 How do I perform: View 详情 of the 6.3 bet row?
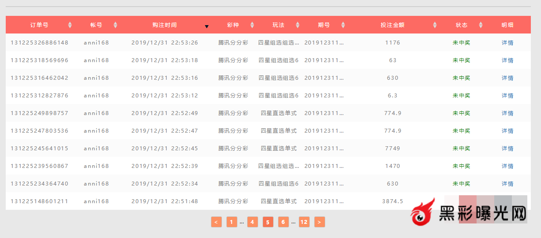507,96
